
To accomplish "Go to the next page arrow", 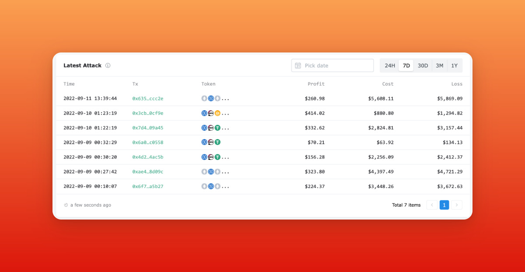I will [x=457, y=205].
